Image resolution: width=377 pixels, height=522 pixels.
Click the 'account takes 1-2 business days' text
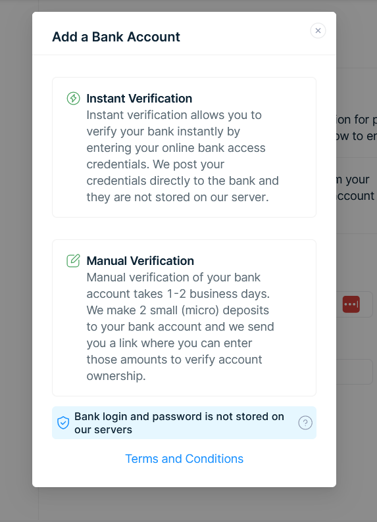tap(178, 294)
